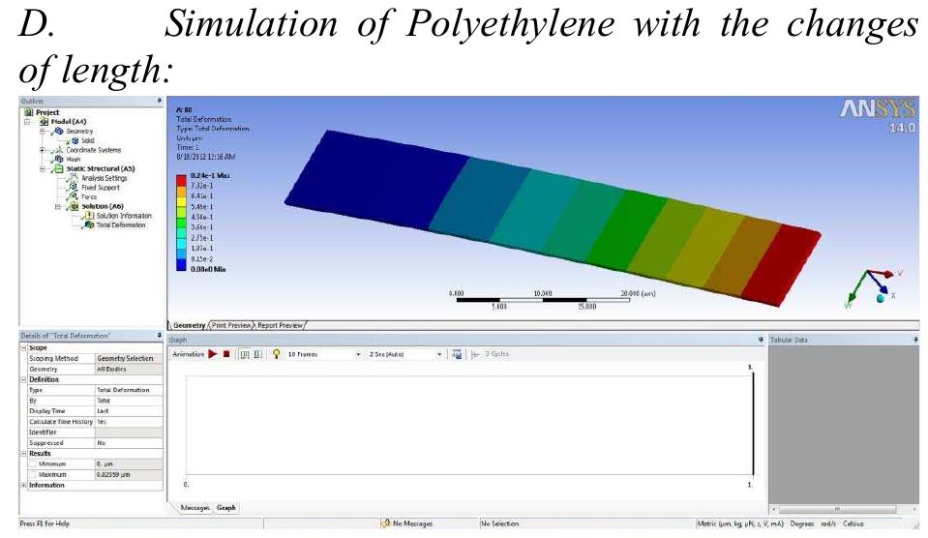
Task: Click No Selection in status bar
Action: [x=499, y=523]
